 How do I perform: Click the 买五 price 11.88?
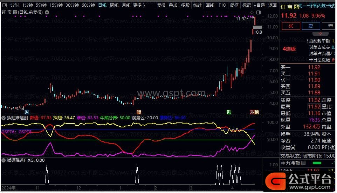click(x=314, y=93)
